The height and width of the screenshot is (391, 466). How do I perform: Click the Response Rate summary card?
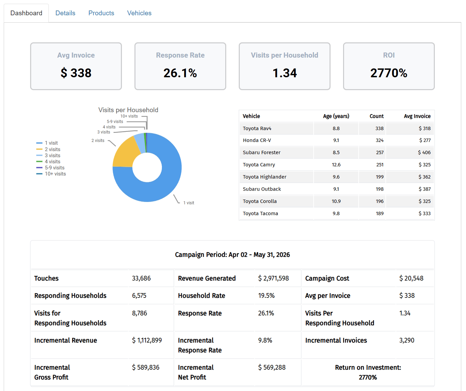tap(180, 66)
